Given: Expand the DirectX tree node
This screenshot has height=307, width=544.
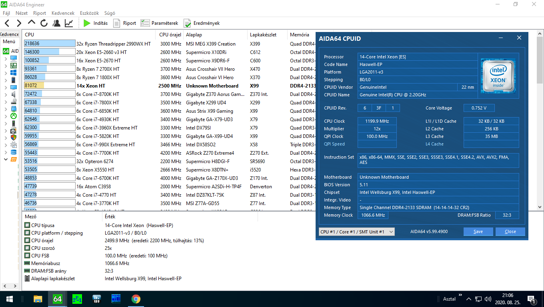Looking at the screenshot, I should pos(6,116).
